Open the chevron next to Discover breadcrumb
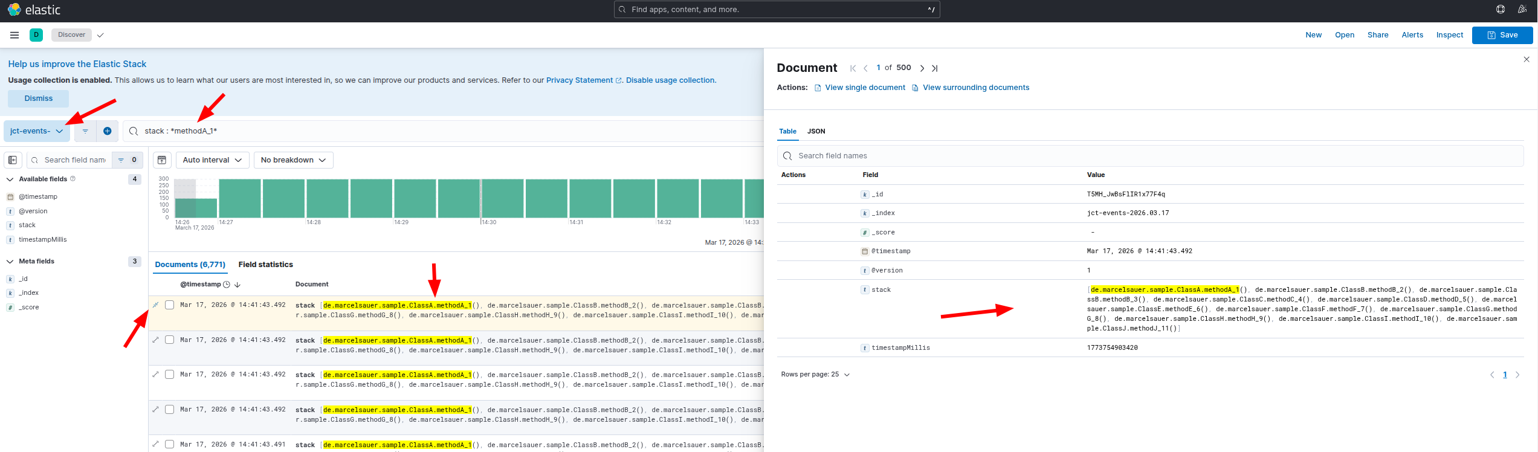 point(100,35)
